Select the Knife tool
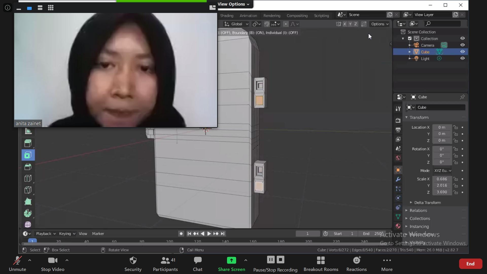 pos(28,190)
